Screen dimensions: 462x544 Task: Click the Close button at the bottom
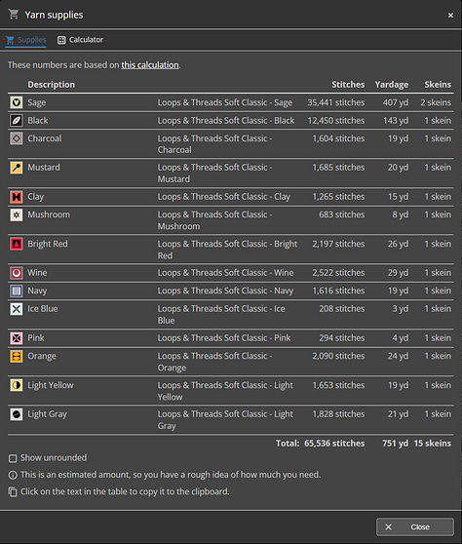click(415, 527)
